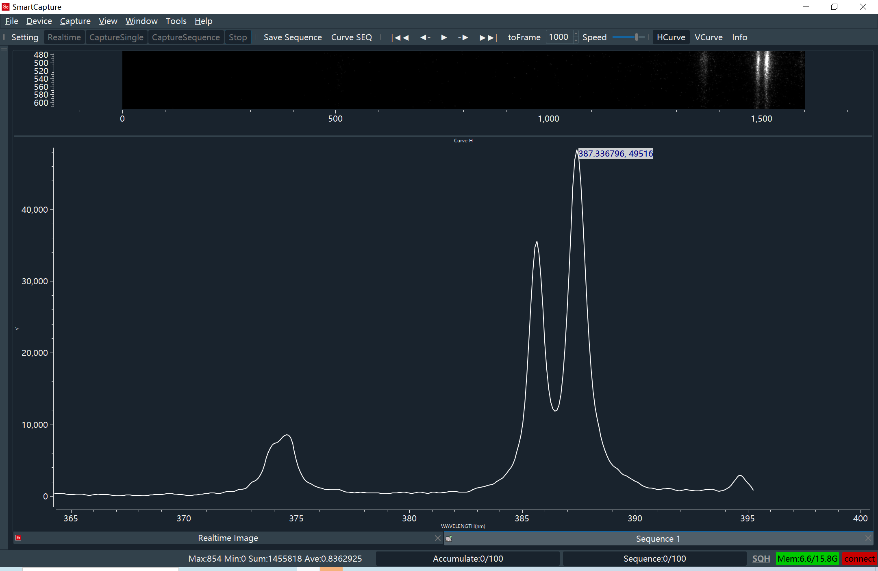Step forward one frame
The image size is (878, 571).
coord(463,37)
